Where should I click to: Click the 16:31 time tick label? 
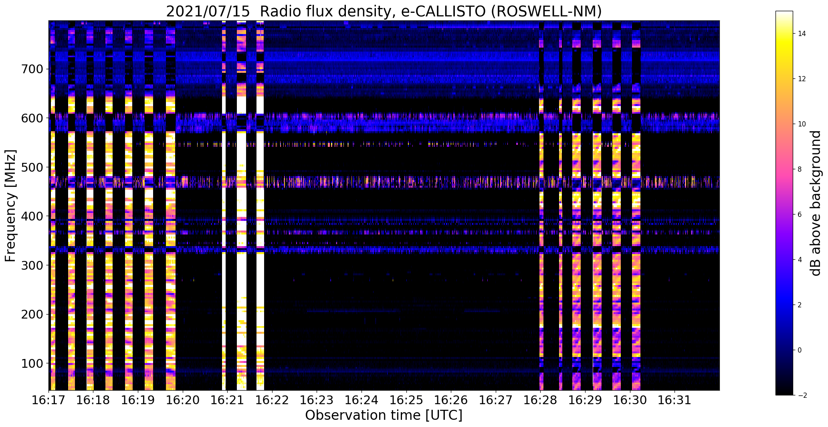click(x=675, y=400)
